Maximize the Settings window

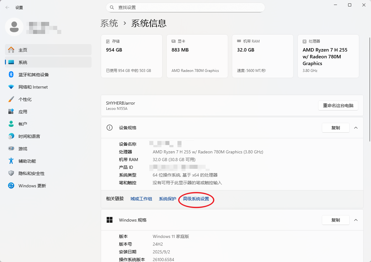pos(350,5)
